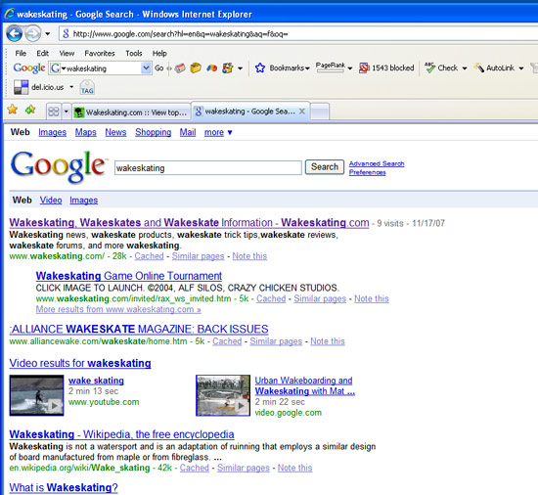
Task: Click the Images link in Google top navigation
Action: [52, 132]
